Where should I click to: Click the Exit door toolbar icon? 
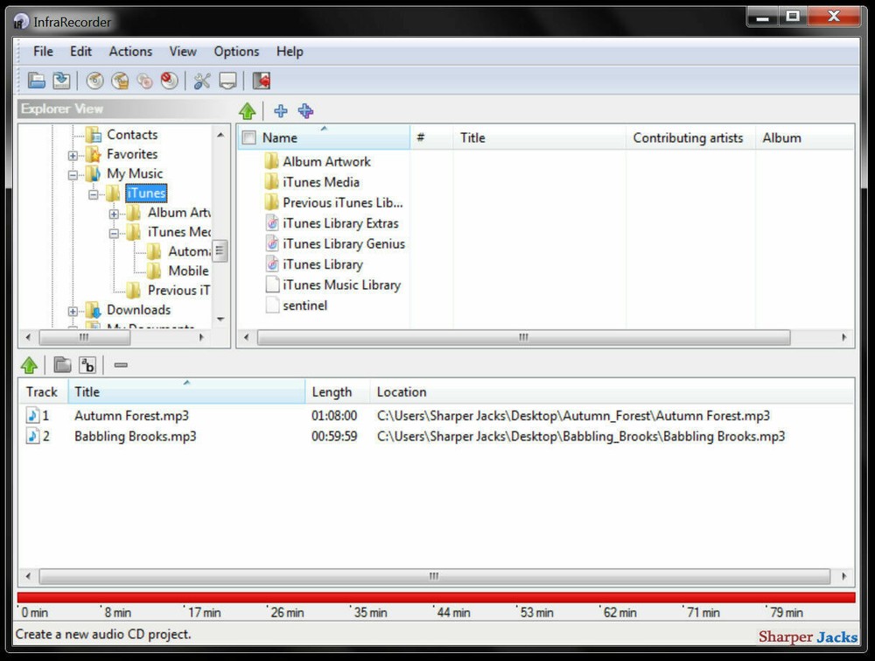[261, 81]
